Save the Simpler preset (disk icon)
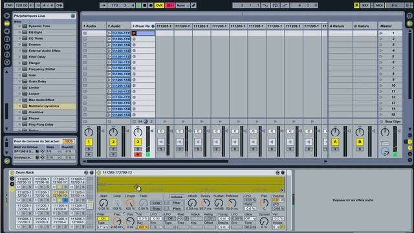The width and height of the screenshot is (414, 233). [x=283, y=173]
